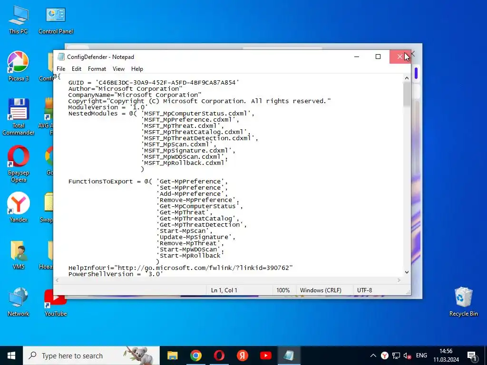Click the 'Ln 1, Col 1' status entry

(x=224, y=290)
